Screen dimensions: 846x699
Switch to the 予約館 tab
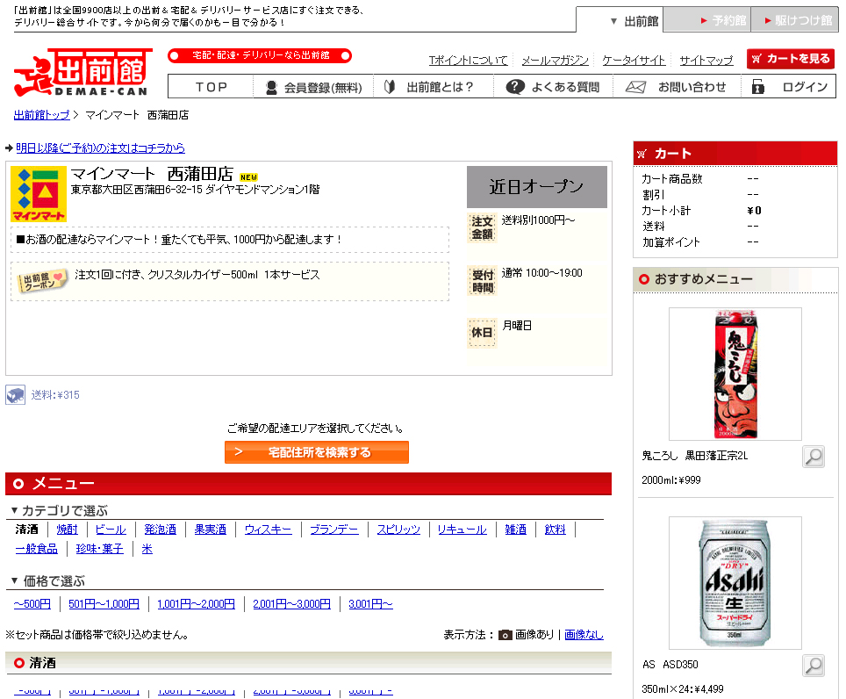(x=706, y=20)
